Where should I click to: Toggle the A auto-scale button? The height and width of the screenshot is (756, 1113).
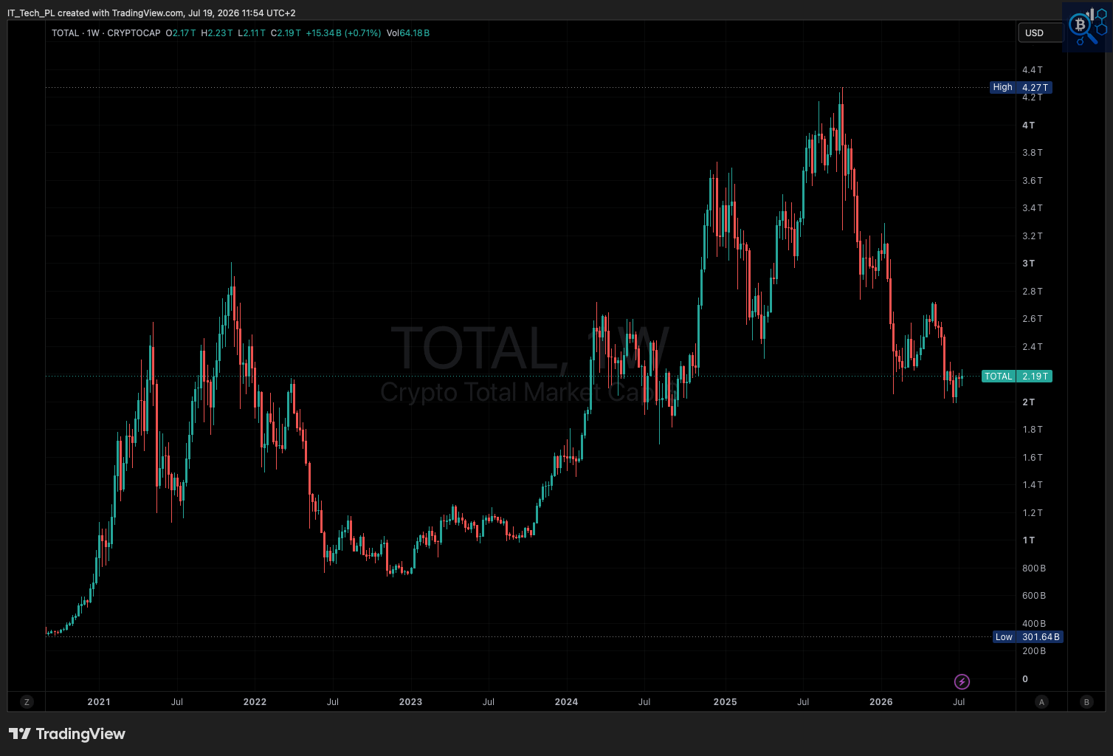(x=1041, y=702)
